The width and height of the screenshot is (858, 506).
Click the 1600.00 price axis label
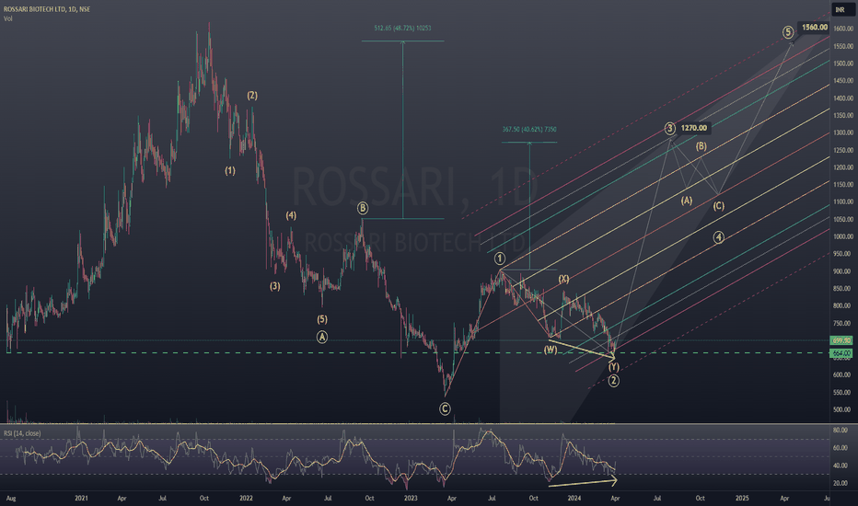[x=843, y=29]
